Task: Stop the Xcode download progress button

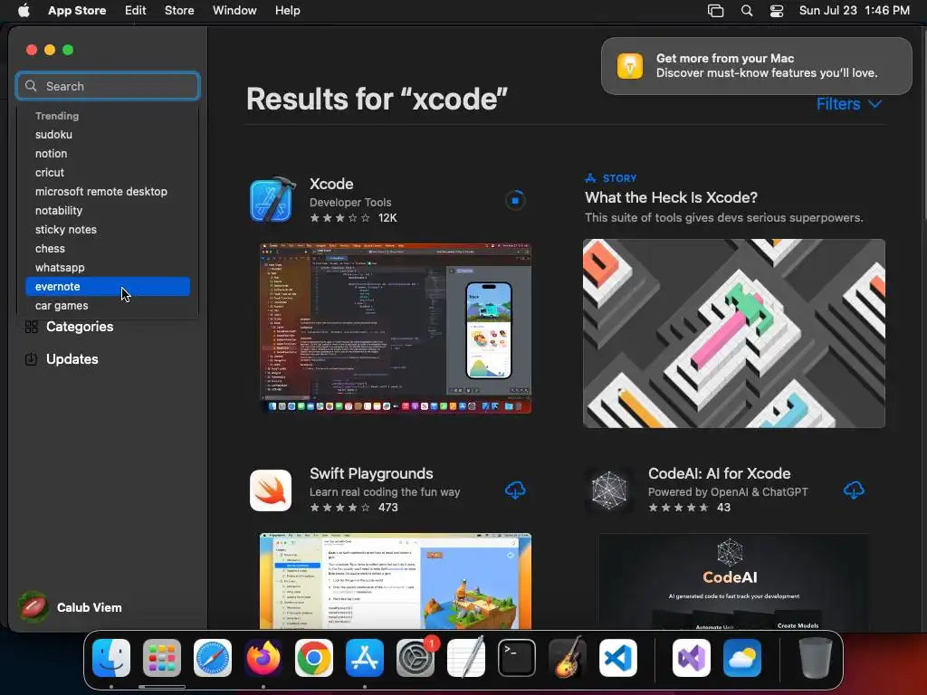Action: pyautogui.click(x=515, y=200)
